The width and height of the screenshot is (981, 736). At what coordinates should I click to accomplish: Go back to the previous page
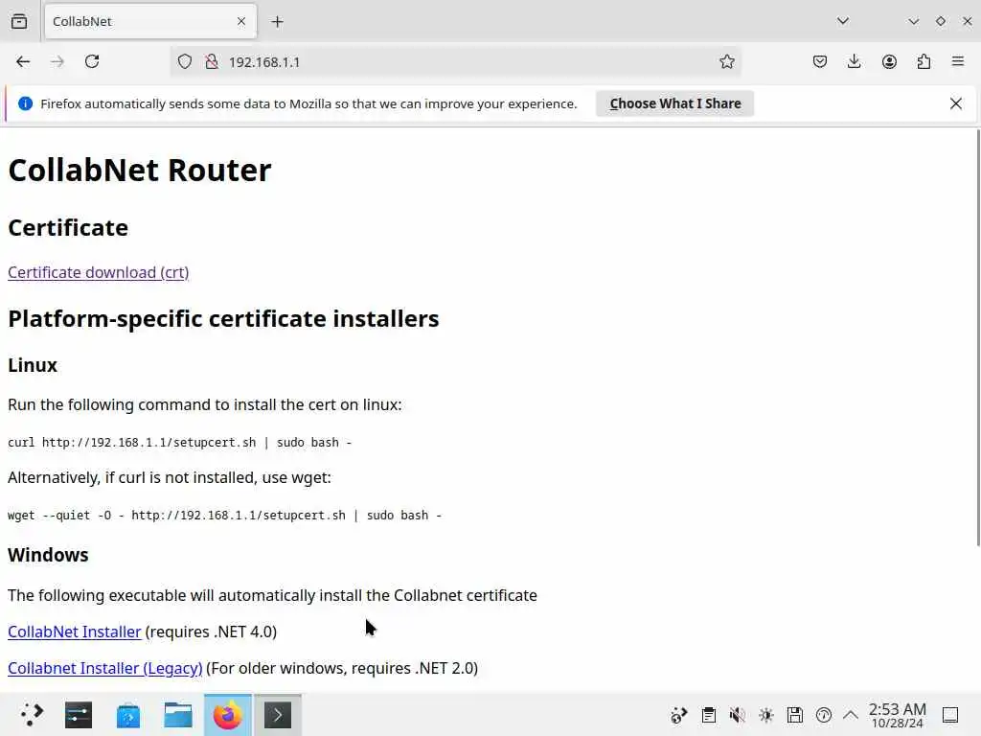23,61
